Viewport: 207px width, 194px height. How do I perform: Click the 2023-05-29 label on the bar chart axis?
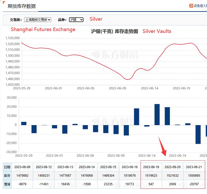[x=24, y=155]
